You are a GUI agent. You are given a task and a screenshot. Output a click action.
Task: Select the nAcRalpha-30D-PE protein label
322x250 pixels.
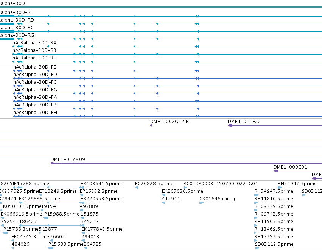coord(35,67)
